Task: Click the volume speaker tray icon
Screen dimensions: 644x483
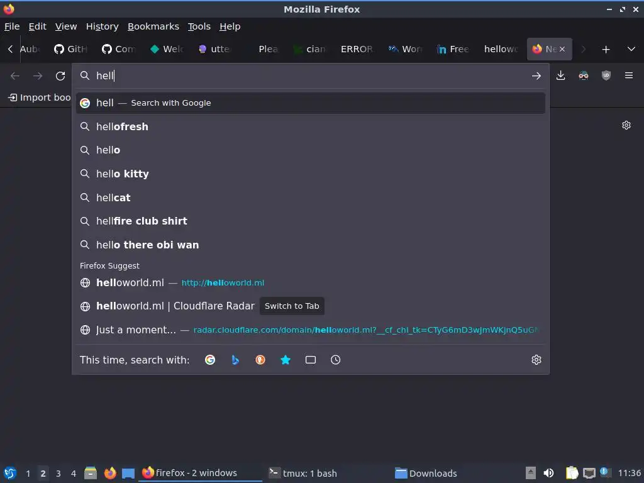Action: point(548,473)
